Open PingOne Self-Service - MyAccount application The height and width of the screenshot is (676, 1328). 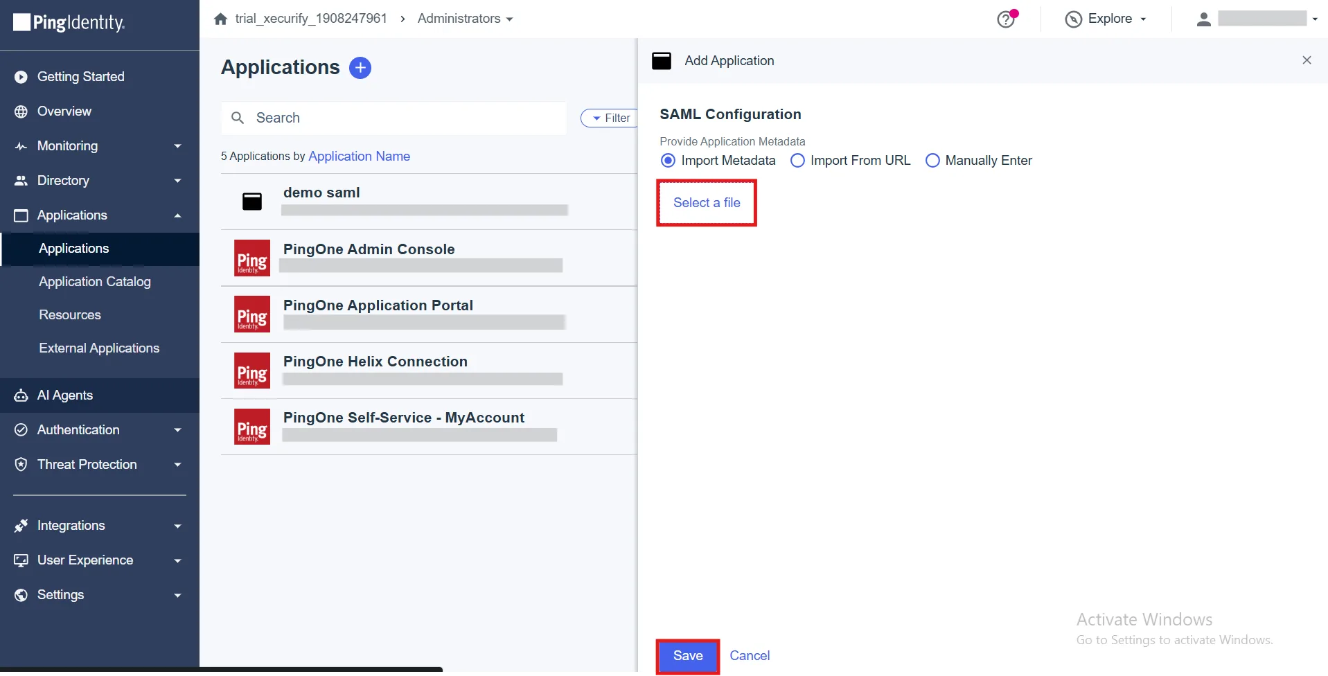click(x=429, y=427)
